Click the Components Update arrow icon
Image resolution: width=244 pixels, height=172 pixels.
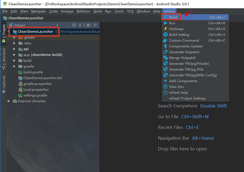(x=166, y=46)
